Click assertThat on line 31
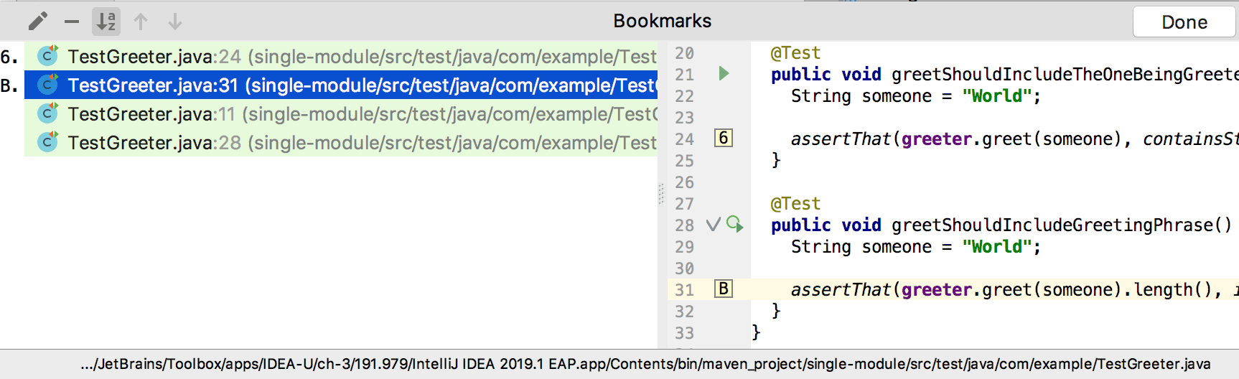Image resolution: width=1239 pixels, height=379 pixels. (x=841, y=290)
